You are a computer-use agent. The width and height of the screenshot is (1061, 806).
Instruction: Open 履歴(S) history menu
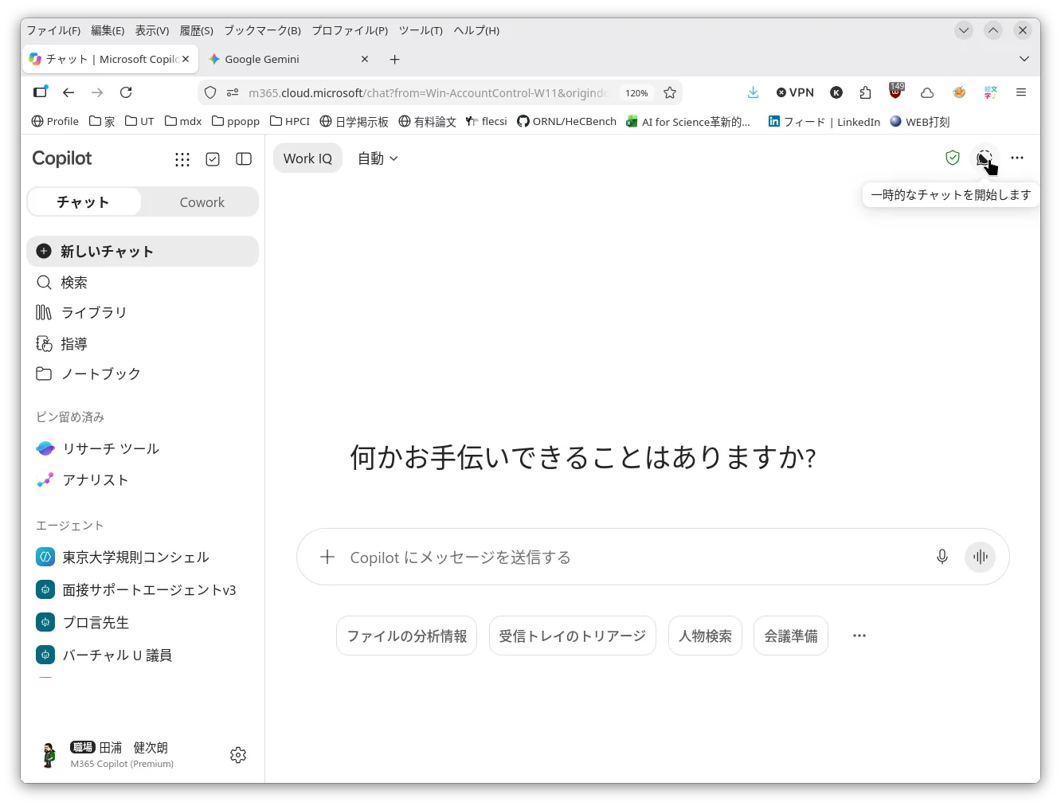pos(196,30)
